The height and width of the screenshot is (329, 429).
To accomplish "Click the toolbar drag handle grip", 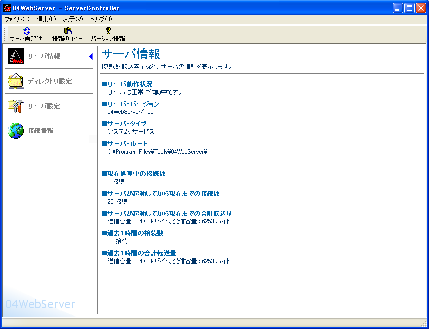I will (x=4, y=34).
